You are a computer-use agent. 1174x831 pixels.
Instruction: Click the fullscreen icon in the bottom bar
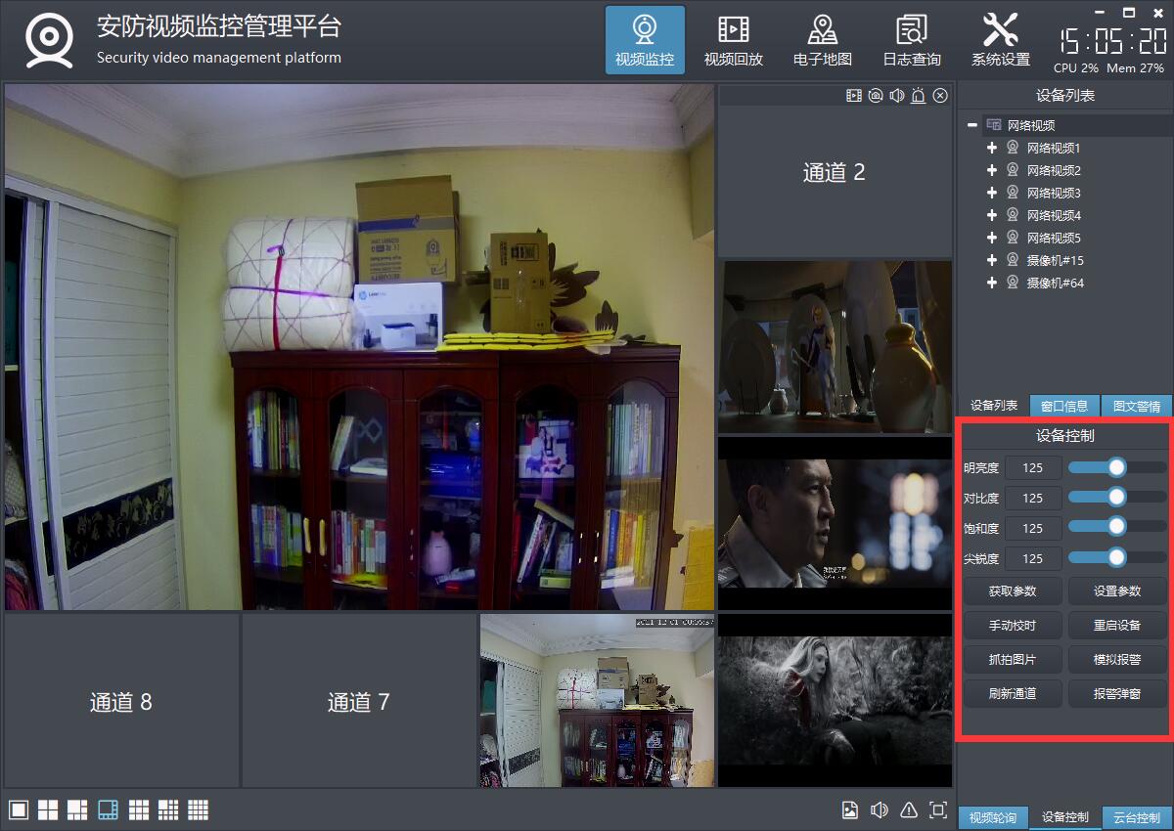click(937, 809)
